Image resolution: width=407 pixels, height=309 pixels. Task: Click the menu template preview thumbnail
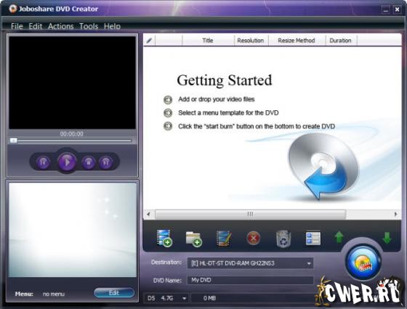pyautogui.click(x=73, y=230)
